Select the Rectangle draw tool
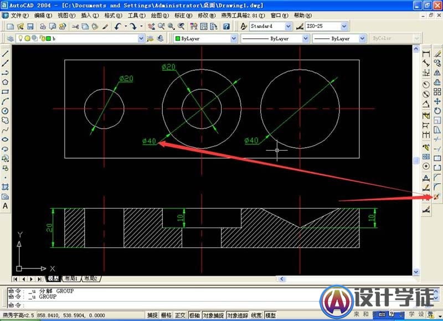Viewport: 443px width, 321px height. click(x=5, y=92)
